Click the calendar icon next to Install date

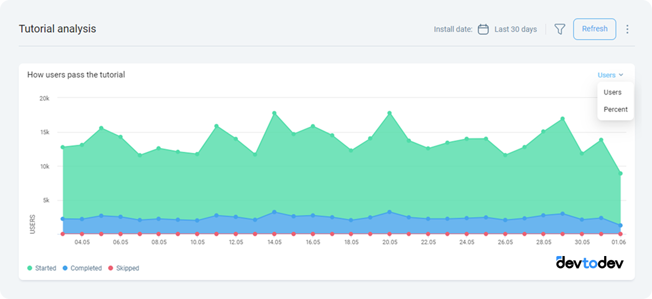click(x=483, y=29)
